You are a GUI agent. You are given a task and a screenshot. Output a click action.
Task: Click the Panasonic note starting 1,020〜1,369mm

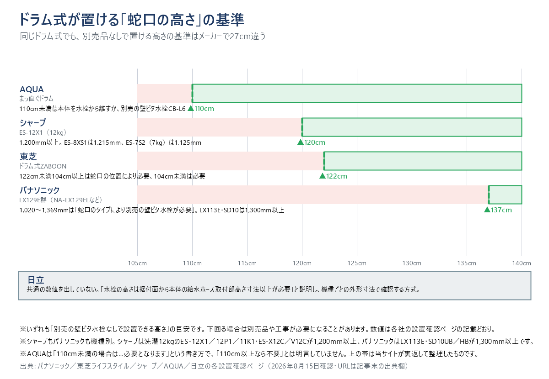[152, 210]
